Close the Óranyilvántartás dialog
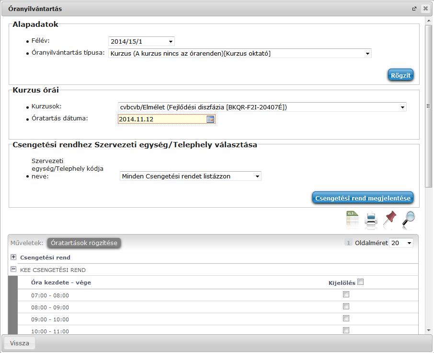This screenshot has width=434, height=353. (425, 9)
